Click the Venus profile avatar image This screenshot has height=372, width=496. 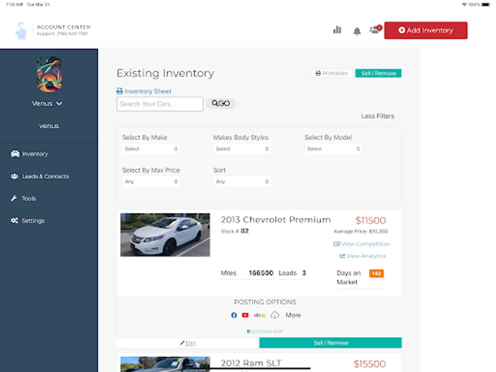pyautogui.click(x=49, y=74)
